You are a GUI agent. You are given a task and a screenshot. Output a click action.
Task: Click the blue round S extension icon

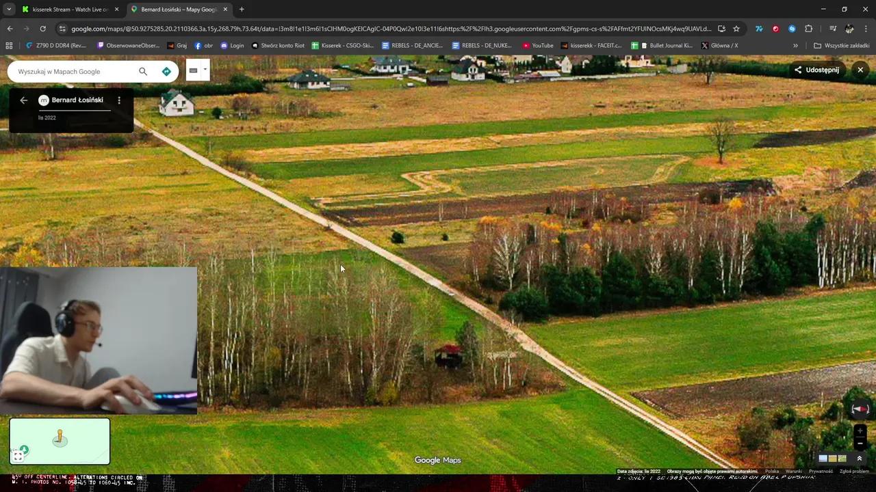[x=792, y=29]
